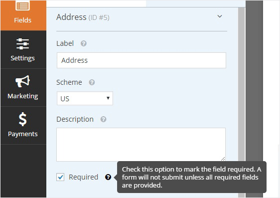This screenshot has width=280, height=198.
Task: Open the Fields panel icon
Action: click(23, 5)
